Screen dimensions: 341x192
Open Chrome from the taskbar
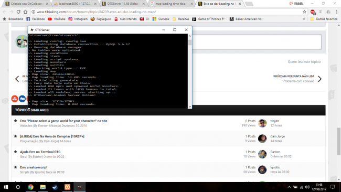coord(30,187)
